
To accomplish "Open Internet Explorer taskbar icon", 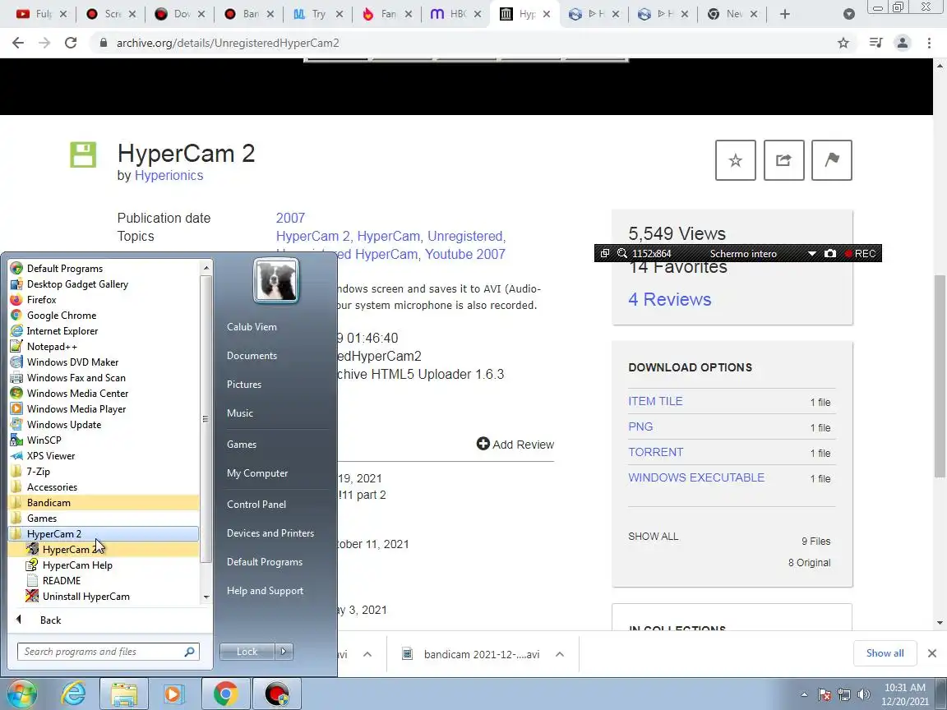I will pos(74,694).
